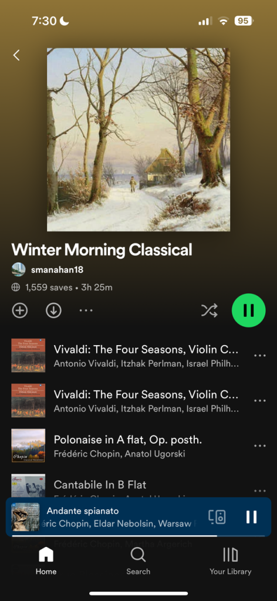Tap the Winter Morning Classical cover art

click(x=138, y=140)
